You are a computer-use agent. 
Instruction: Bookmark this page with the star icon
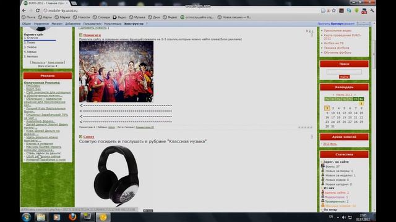click(x=334, y=10)
